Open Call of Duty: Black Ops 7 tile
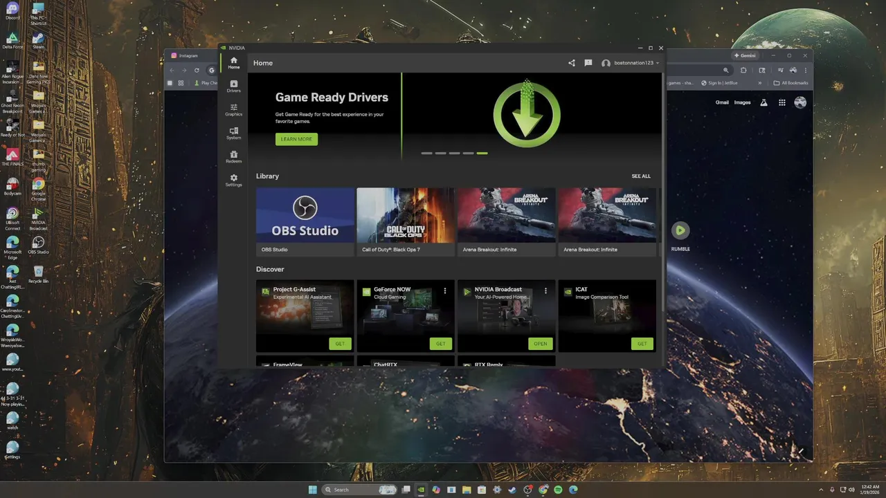 coord(406,222)
